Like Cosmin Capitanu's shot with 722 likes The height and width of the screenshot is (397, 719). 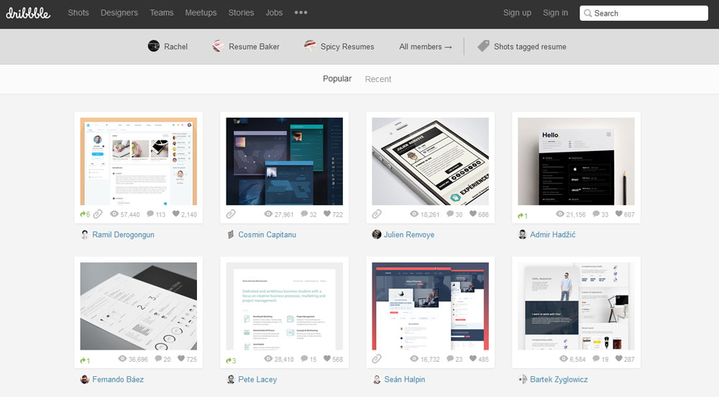(x=327, y=214)
